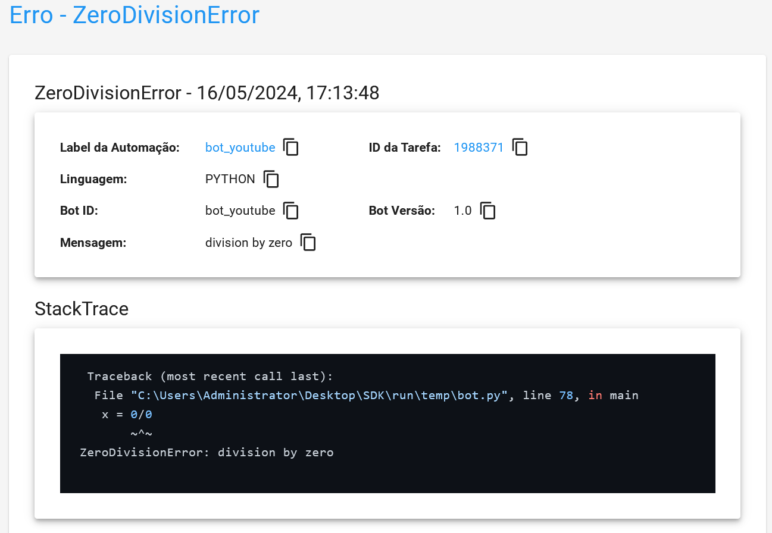Image resolution: width=772 pixels, height=533 pixels.
Task: Copy the Bot ID value
Action: pos(290,211)
